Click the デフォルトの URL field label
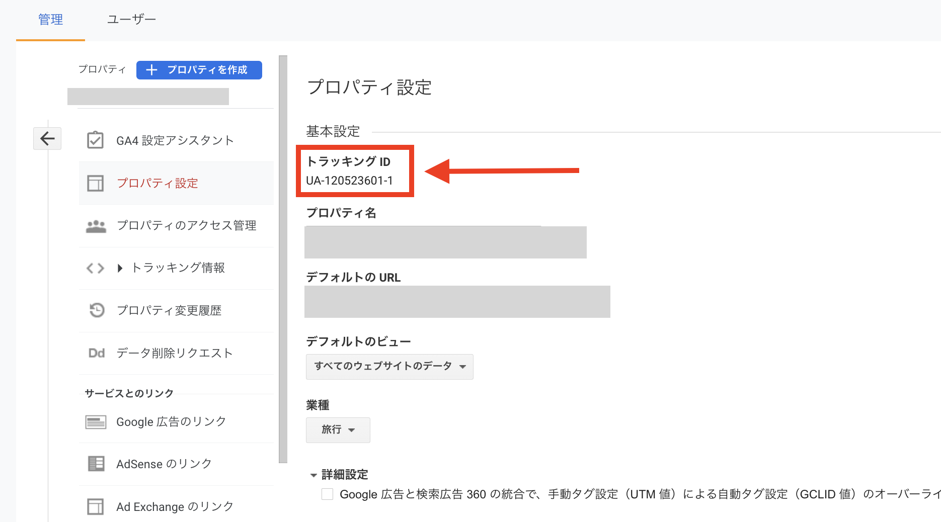 point(353,278)
